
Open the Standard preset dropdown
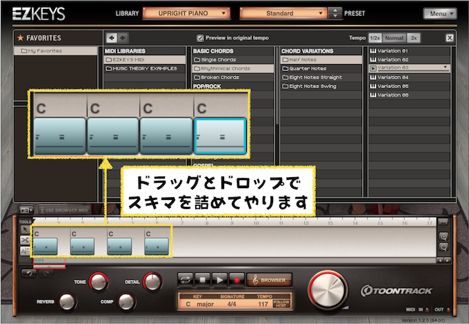pyautogui.click(x=283, y=13)
